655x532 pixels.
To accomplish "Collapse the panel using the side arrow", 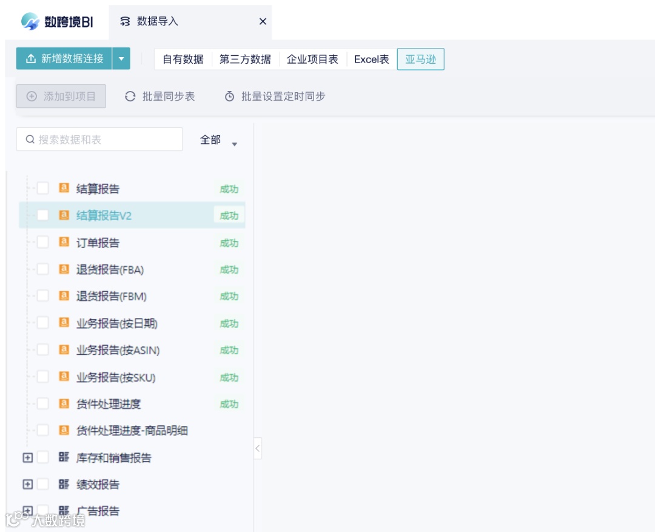I will 257,448.
